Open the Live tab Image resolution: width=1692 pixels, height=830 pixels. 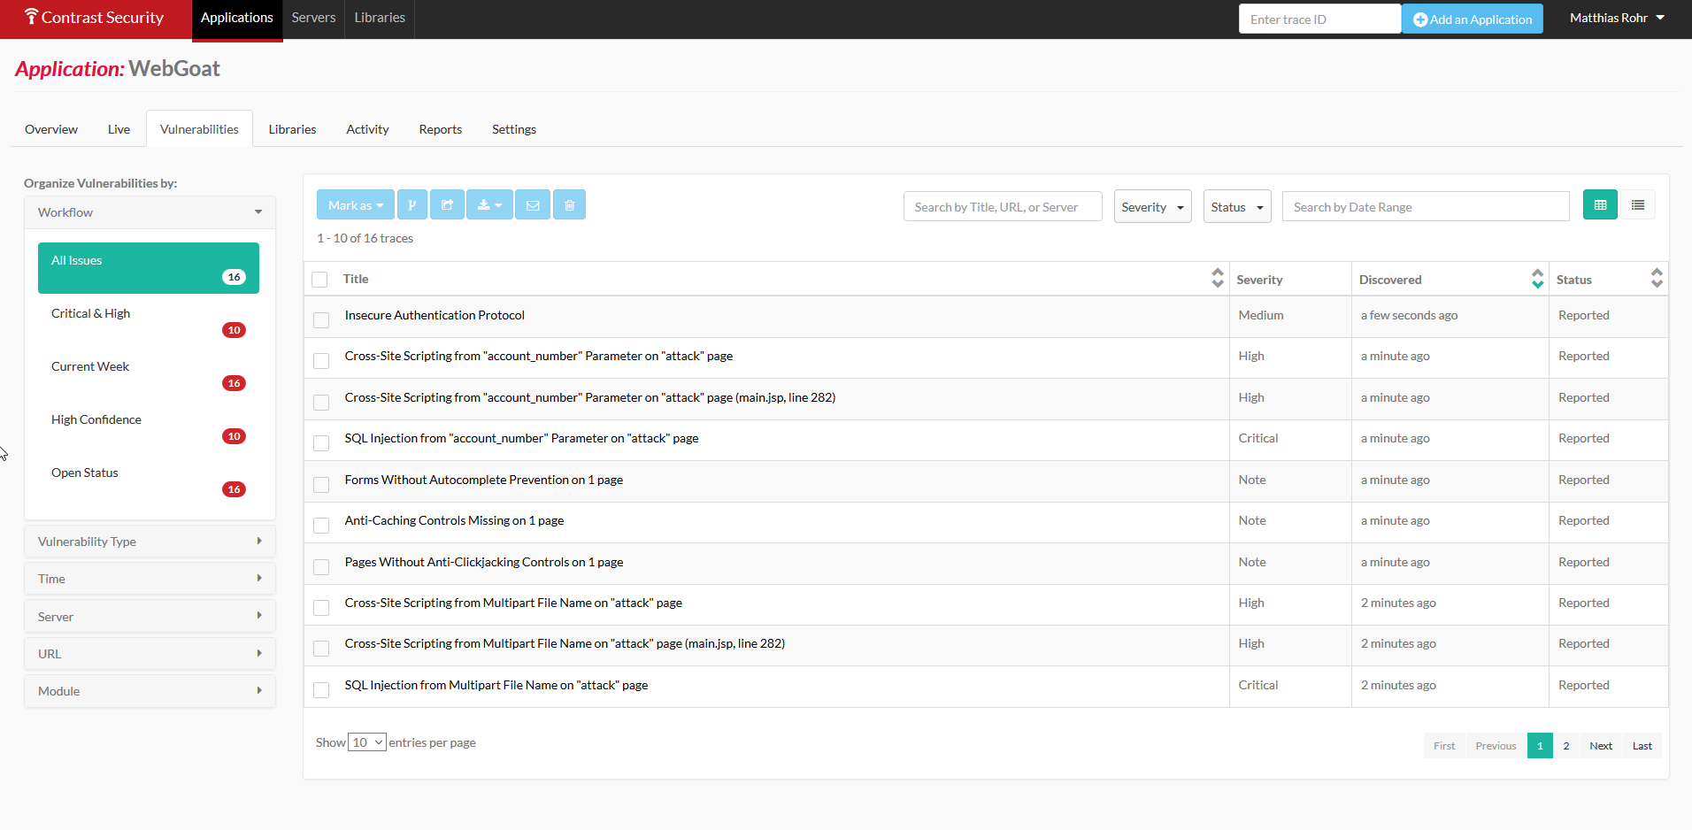point(119,129)
